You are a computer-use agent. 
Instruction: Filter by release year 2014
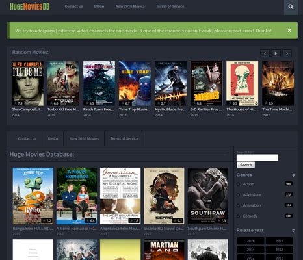251,250
